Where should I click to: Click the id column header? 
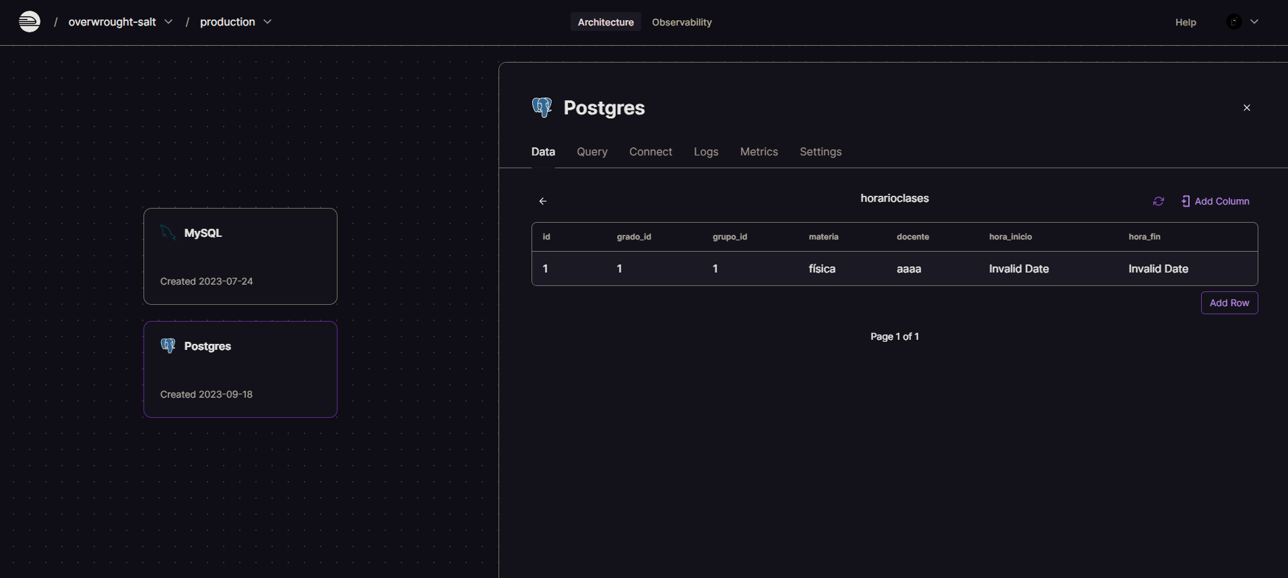click(x=546, y=237)
